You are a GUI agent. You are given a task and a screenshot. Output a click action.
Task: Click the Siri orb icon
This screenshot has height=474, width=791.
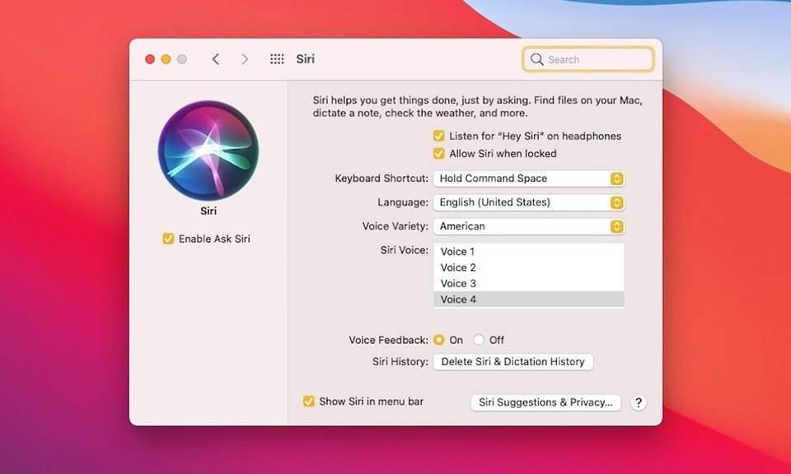coord(208,150)
